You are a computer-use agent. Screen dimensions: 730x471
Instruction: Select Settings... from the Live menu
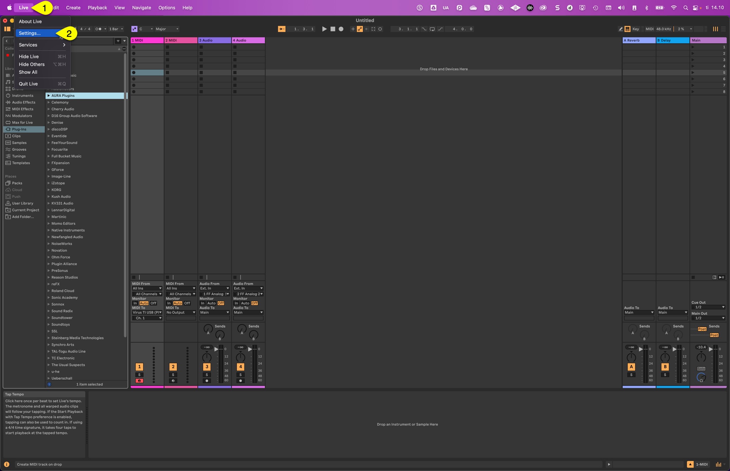pyautogui.click(x=30, y=33)
